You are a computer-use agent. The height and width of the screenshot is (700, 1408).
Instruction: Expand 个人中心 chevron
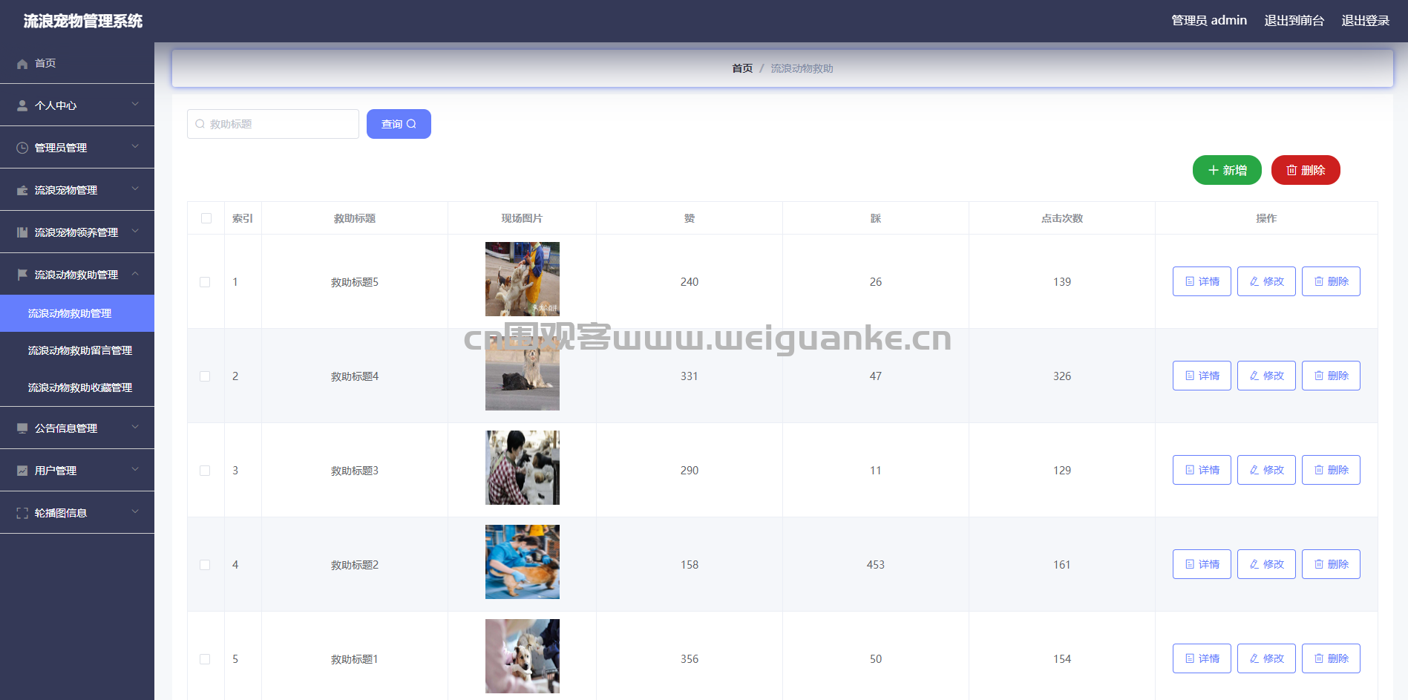coord(135,105)
